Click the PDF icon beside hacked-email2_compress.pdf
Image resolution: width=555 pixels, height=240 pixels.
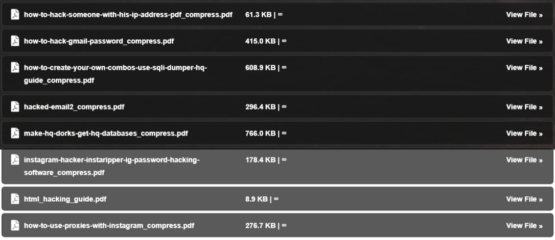point(15,106)
